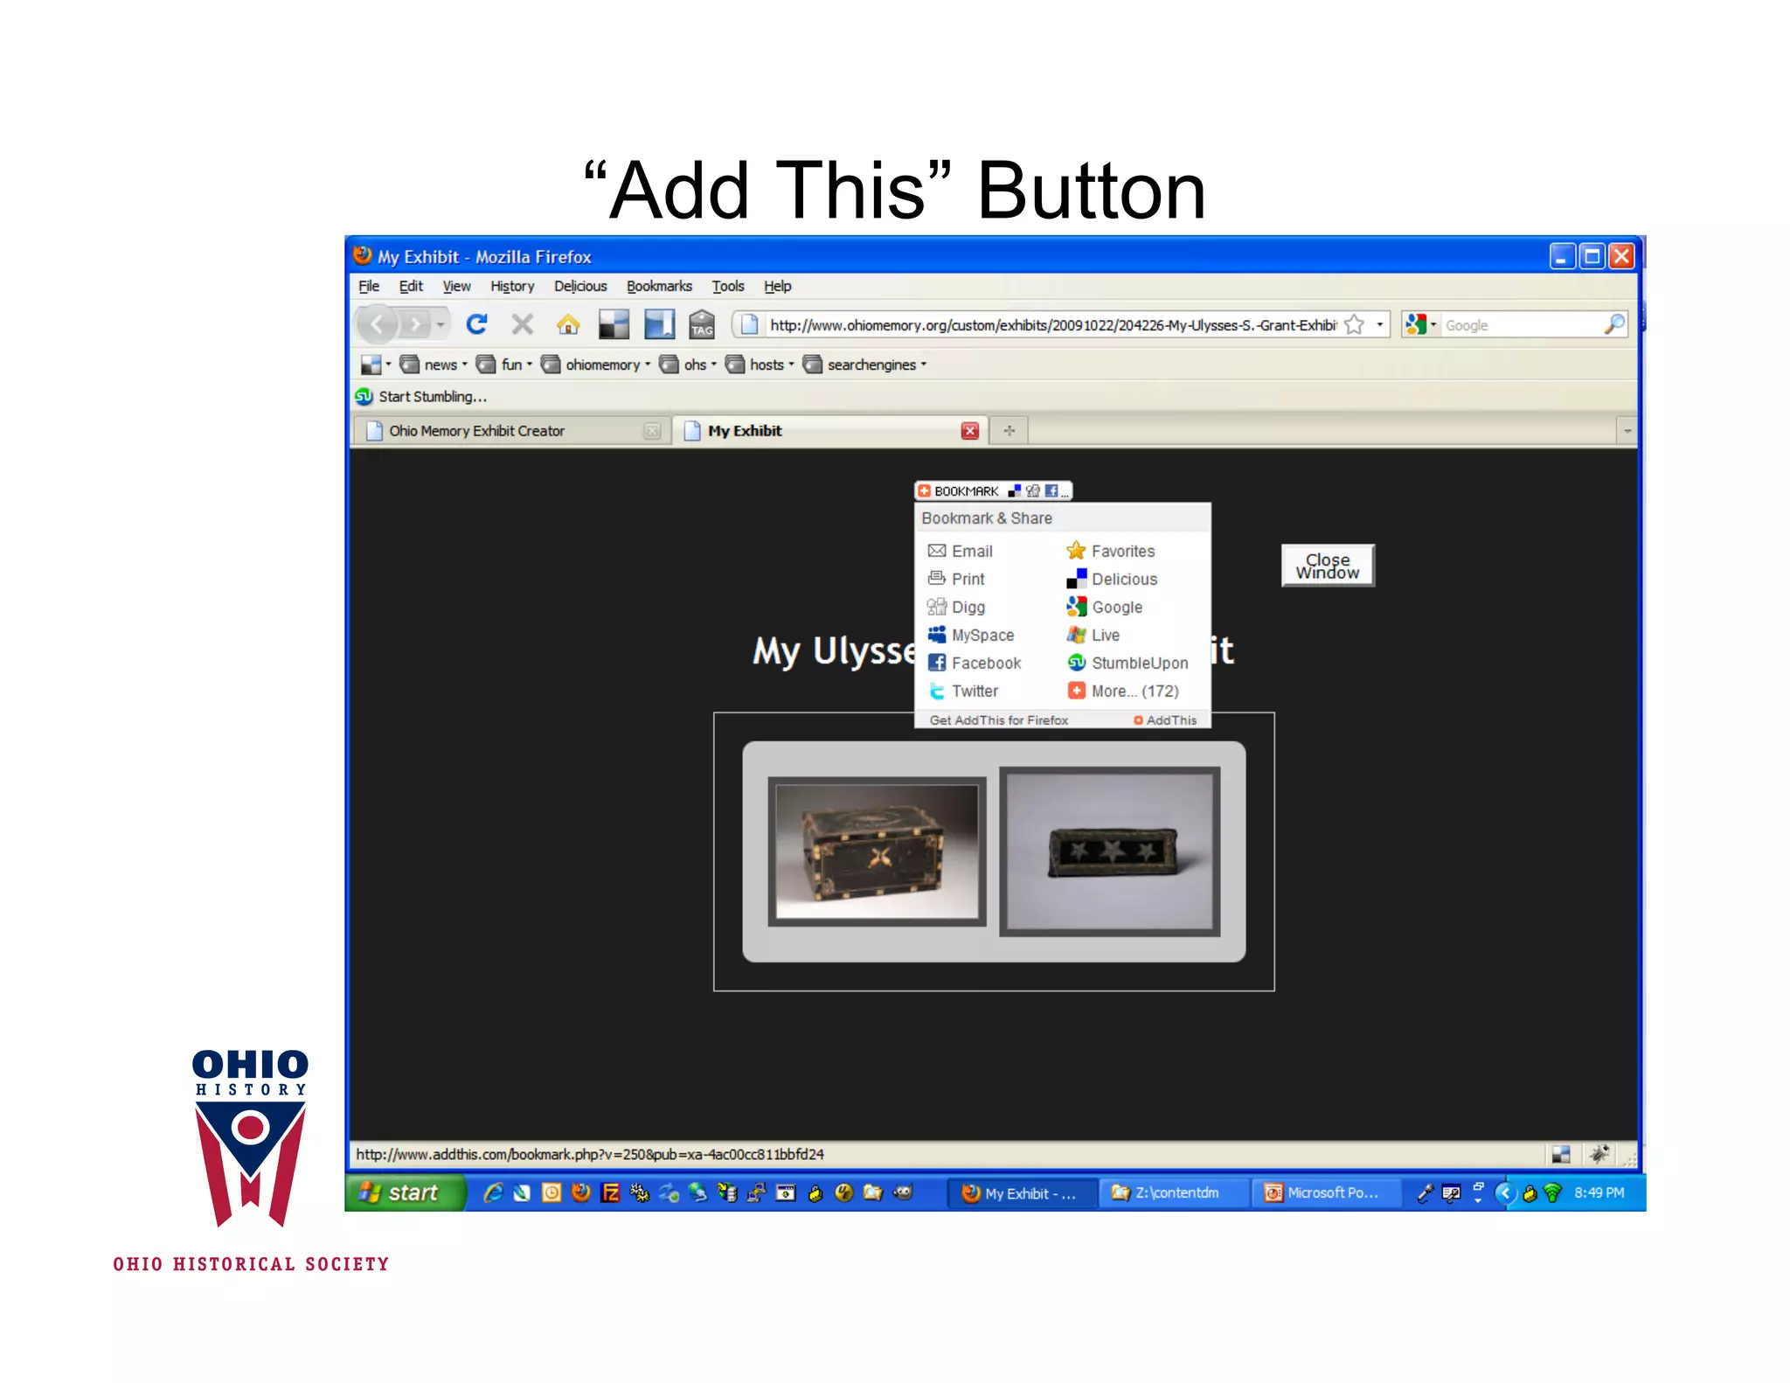Open the File menu
The image size is (1790, 1383).
coord(369,286)
